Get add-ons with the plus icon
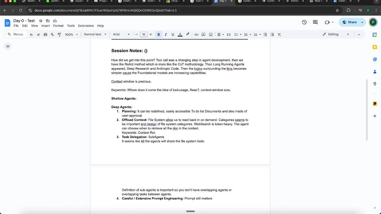Image resolution: width=381 pixels, height=214 pixels. click(x=375, y=116)
